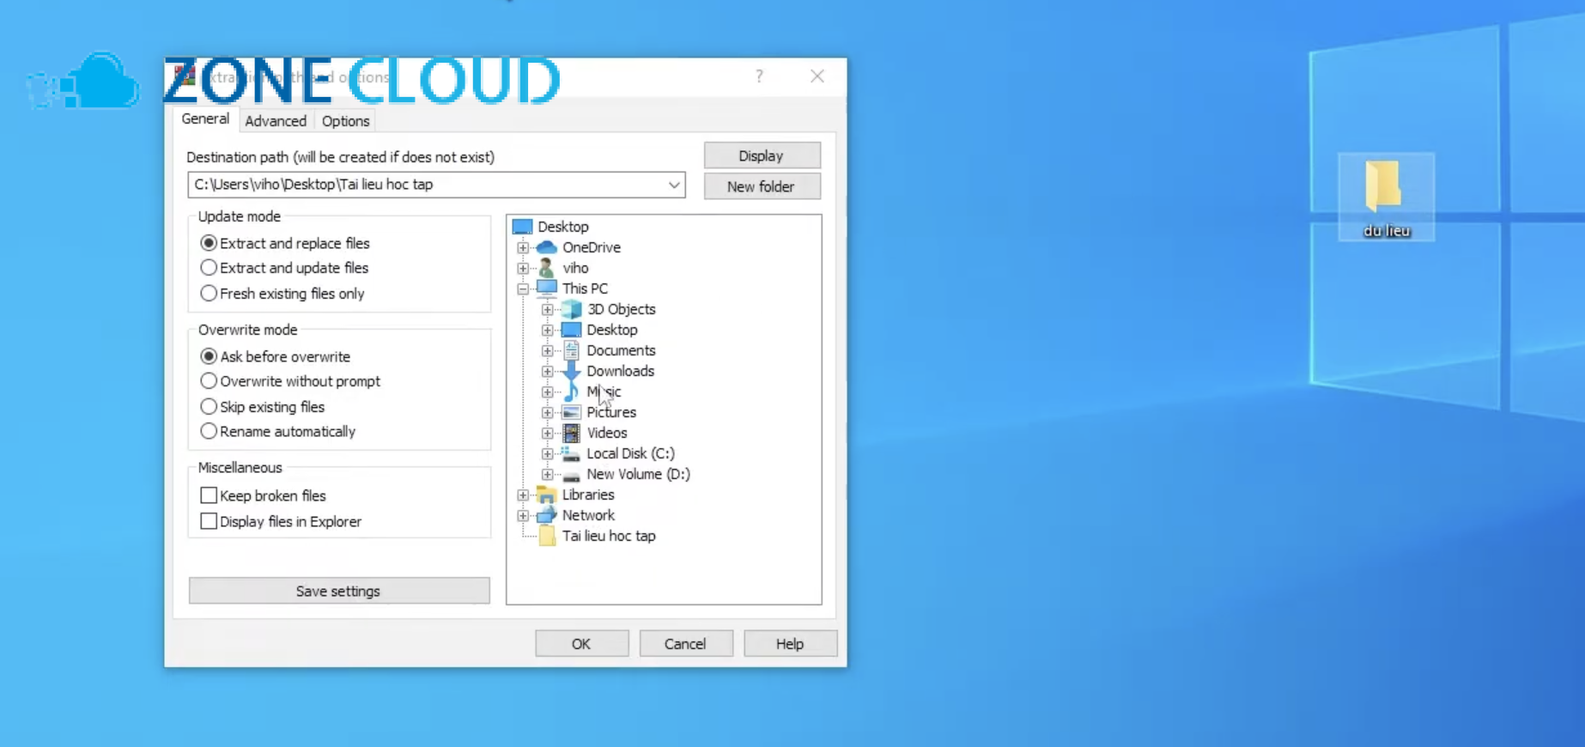
Task: Expand the Documents node
Action: tap(547, 350)
